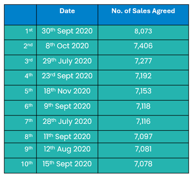The height and width of the screenshot is (177, 191).
Task: Select the 30th Sept 2020 date cell
Action: click(67, 31)
